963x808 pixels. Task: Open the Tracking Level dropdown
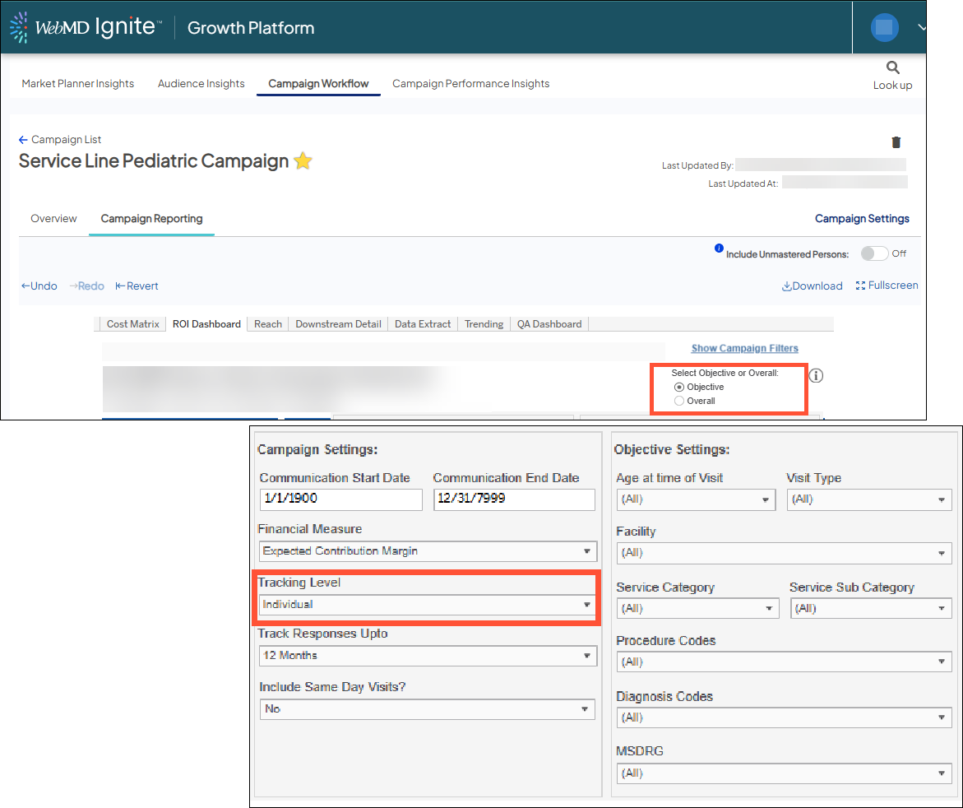tap(427, 605)
